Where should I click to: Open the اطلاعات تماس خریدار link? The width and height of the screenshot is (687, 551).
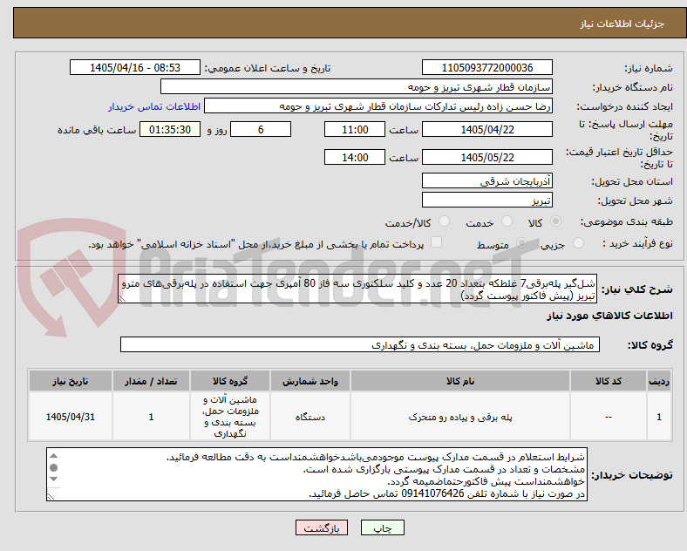154,106
